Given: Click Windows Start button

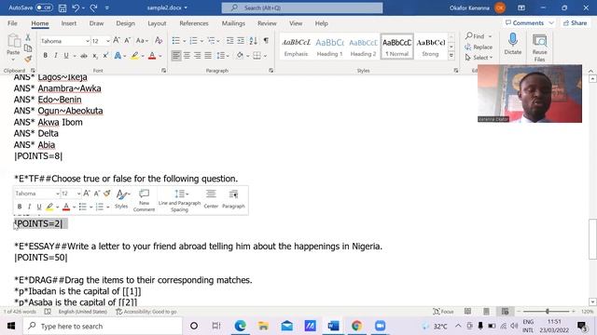Looking at the screenshot, I should click(x=10, y=326).
